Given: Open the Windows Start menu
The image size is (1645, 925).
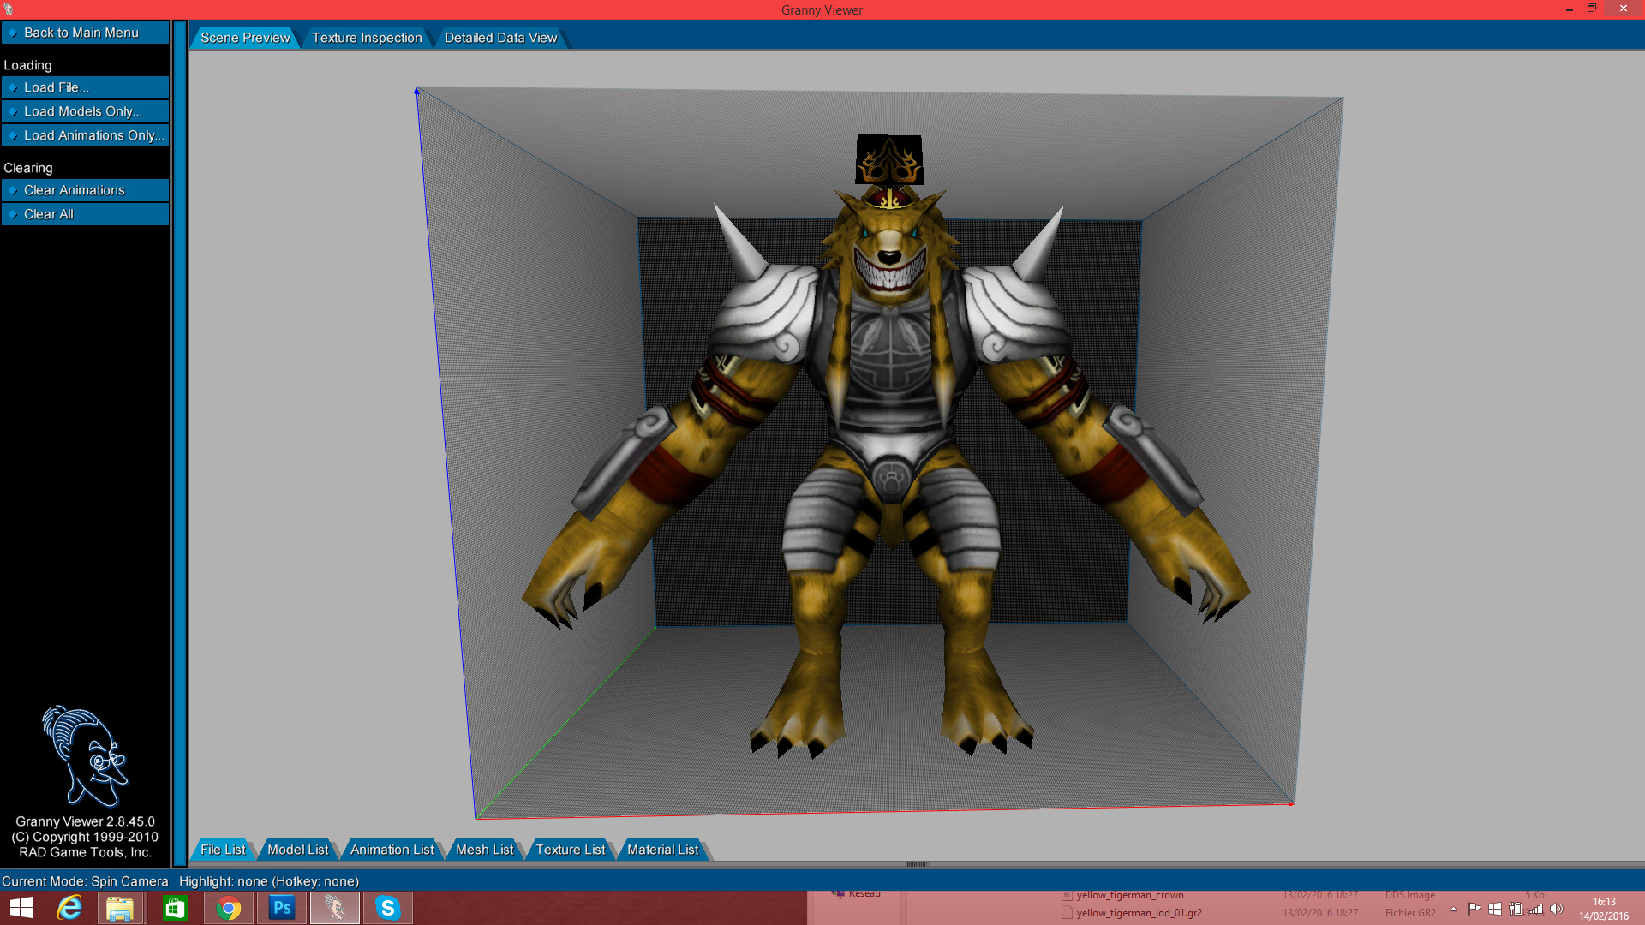Looking at the screenshot, I should 21,908.
